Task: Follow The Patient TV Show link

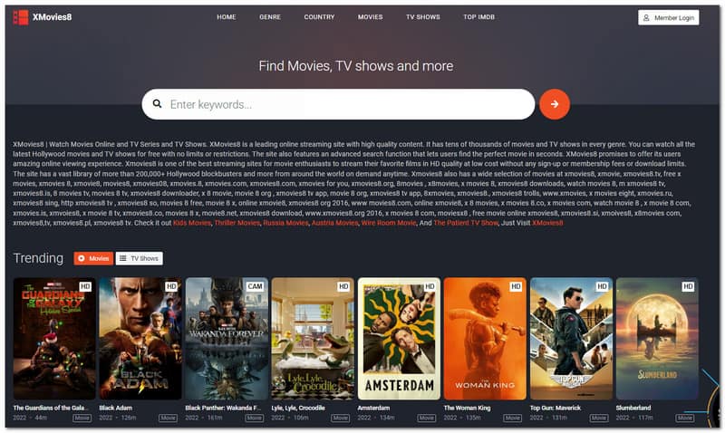Action: [466, 223]
